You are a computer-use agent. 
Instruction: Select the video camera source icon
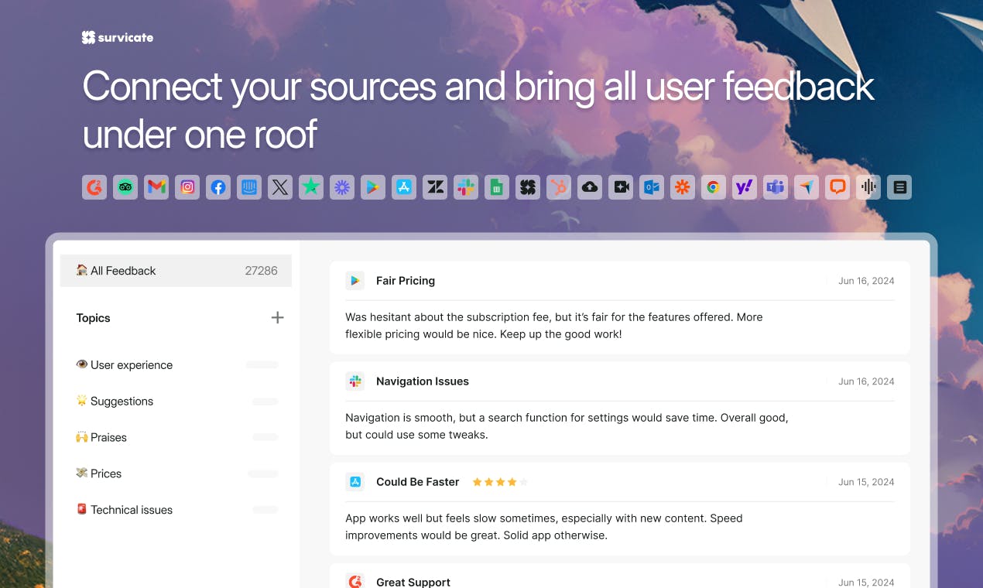pos(621,187)
